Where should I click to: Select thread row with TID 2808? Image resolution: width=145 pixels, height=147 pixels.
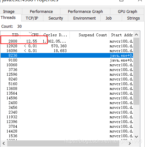(67, 41)
